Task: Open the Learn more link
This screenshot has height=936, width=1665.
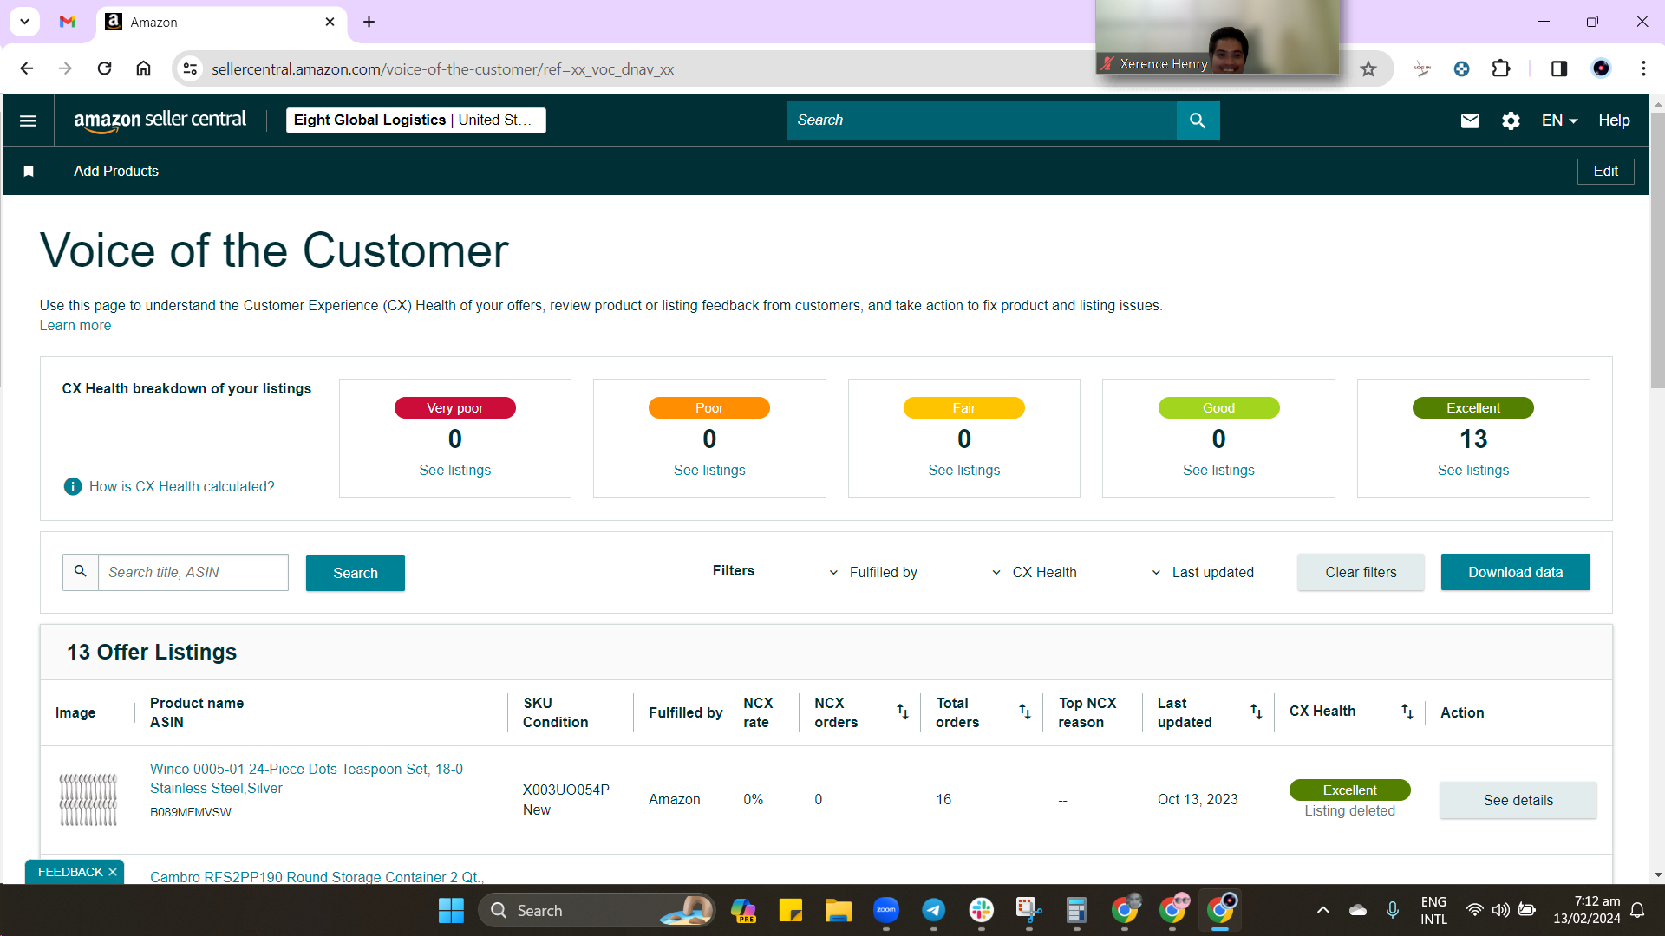Action: (x=75, y=326)
